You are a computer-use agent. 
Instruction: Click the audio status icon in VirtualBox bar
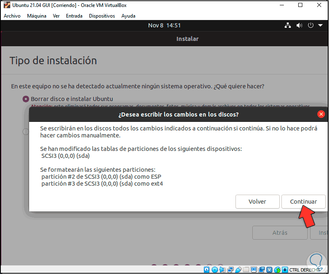[x=222, y=270]
